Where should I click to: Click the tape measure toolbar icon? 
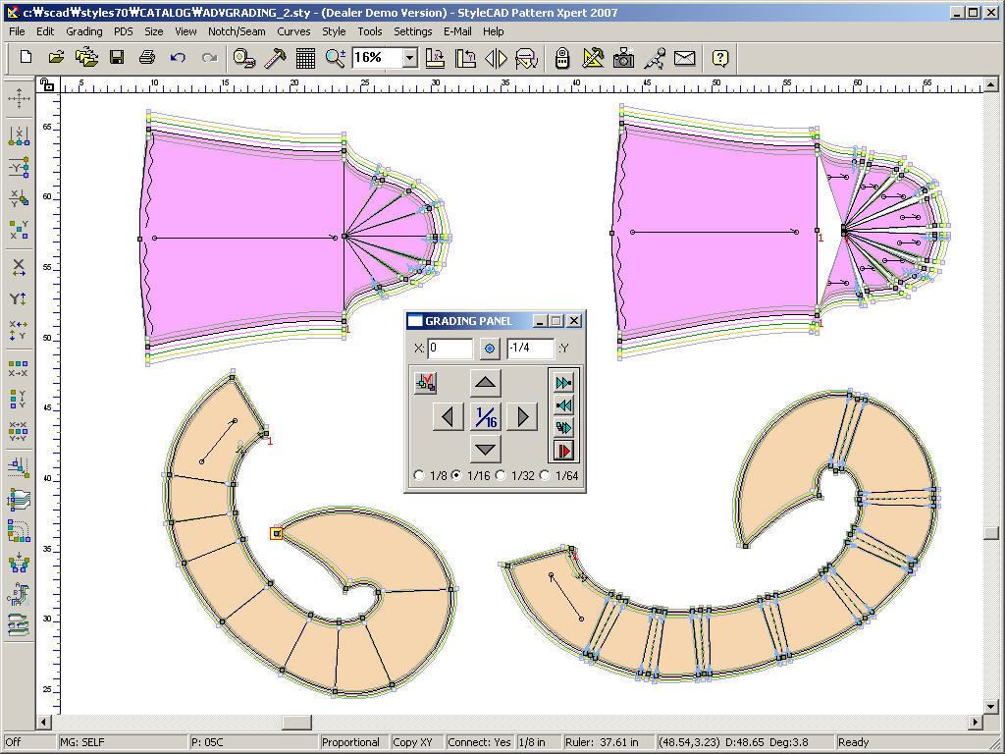click(244, 58)
